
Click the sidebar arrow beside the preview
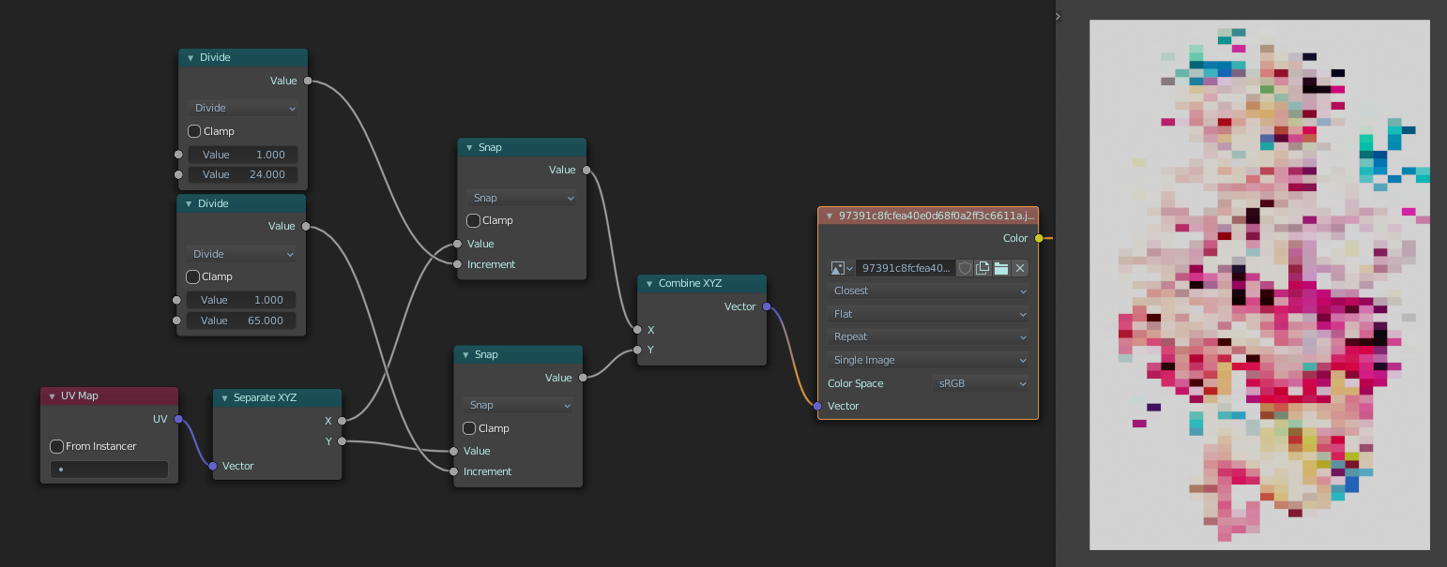click(x=1058, y=16)
